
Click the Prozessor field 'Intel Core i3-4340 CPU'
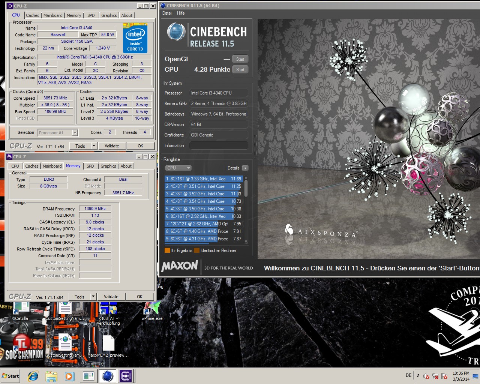[219, 93]
